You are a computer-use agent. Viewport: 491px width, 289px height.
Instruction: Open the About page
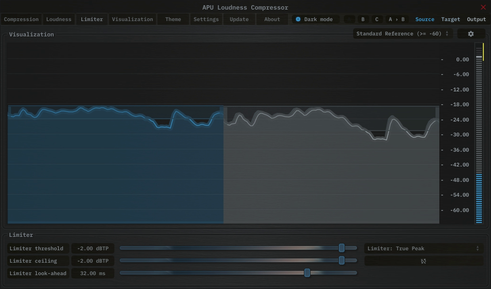pyautogui.click(x=272, y=19)
